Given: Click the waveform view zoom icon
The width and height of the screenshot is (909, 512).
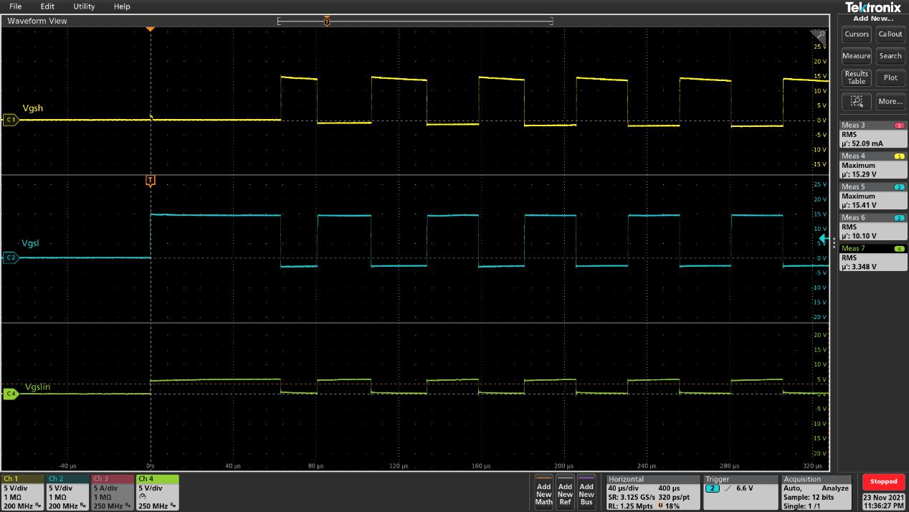Looking at the screenshot, I should [818, 35].
